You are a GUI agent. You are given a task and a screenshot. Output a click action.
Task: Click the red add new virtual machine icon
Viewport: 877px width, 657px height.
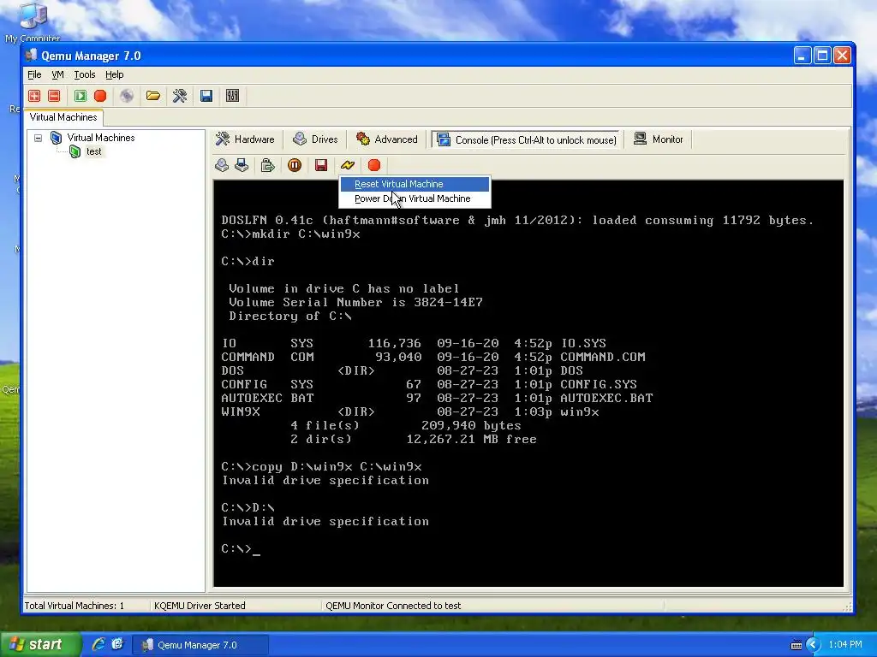(x=34, y=96)
